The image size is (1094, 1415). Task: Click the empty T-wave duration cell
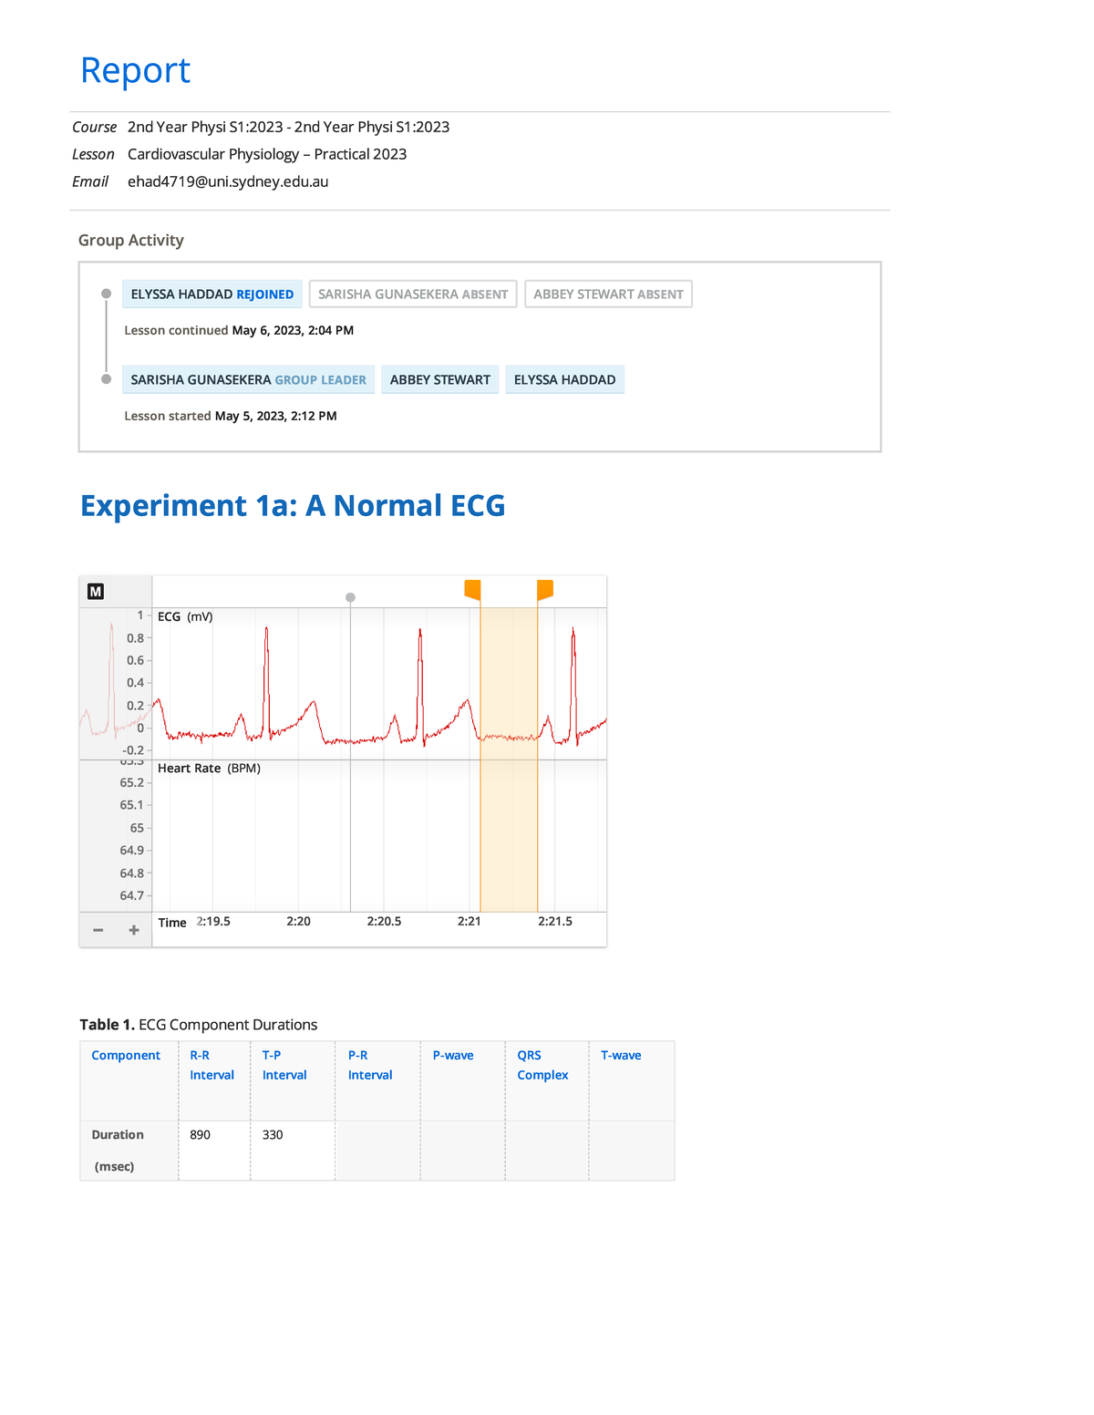click(632, 1151)
